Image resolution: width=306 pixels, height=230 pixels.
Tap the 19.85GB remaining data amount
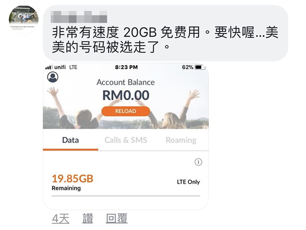[x=73, y=178]
